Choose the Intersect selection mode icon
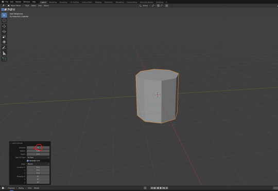278x191 pixels. click(14, 10)
